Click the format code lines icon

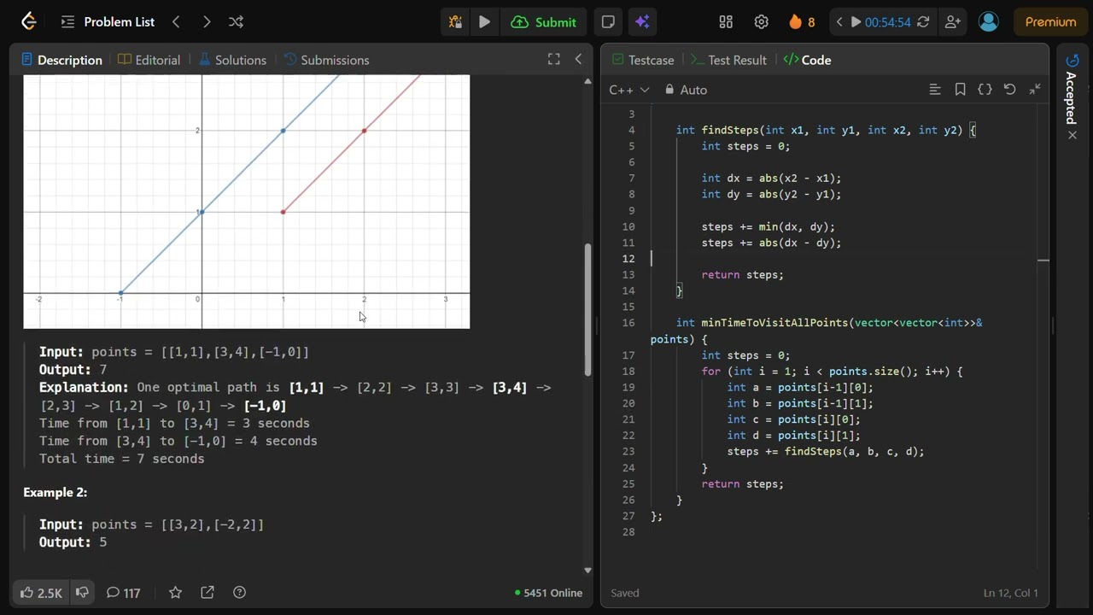[x=935, y=90]
